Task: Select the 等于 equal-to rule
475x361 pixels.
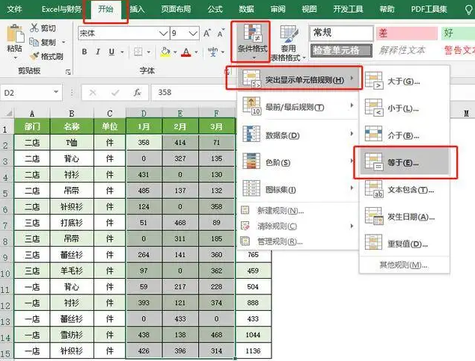Action: click(x=404, y=162)
